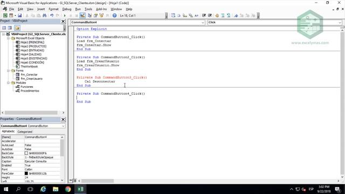Viewport: 345px width, 194px height.
Task: Switch to the Alphabetic properties tab
Action: [x=8, y=131]
